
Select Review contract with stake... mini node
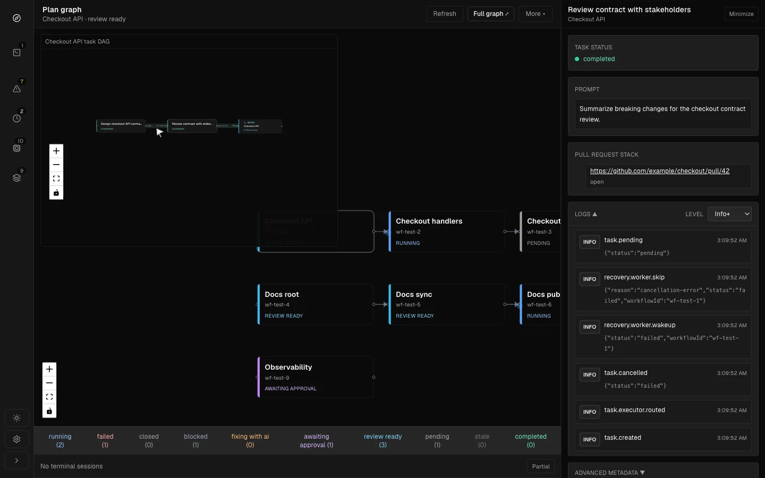click(x=192, y=126)
